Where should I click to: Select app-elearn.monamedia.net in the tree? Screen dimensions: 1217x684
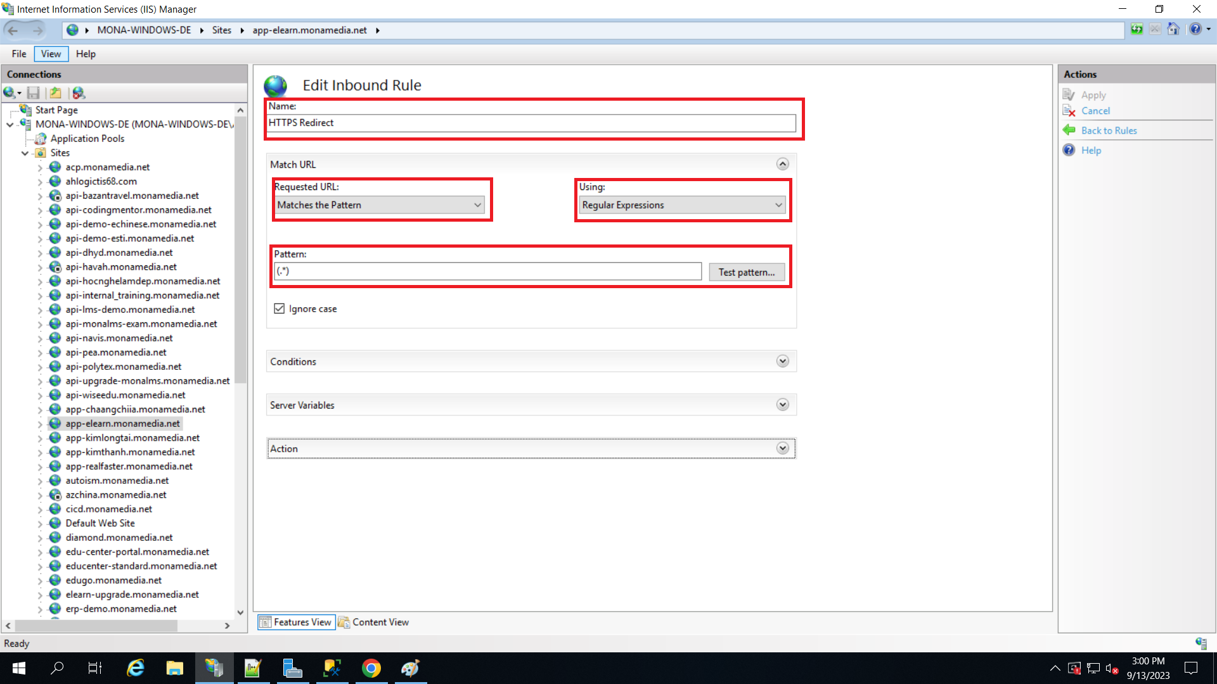pyautogui.click(x=123, y=424)
